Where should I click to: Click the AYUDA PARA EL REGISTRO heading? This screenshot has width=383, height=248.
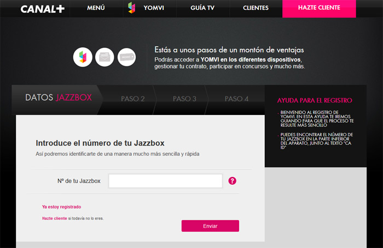click(x=315, y=100)
